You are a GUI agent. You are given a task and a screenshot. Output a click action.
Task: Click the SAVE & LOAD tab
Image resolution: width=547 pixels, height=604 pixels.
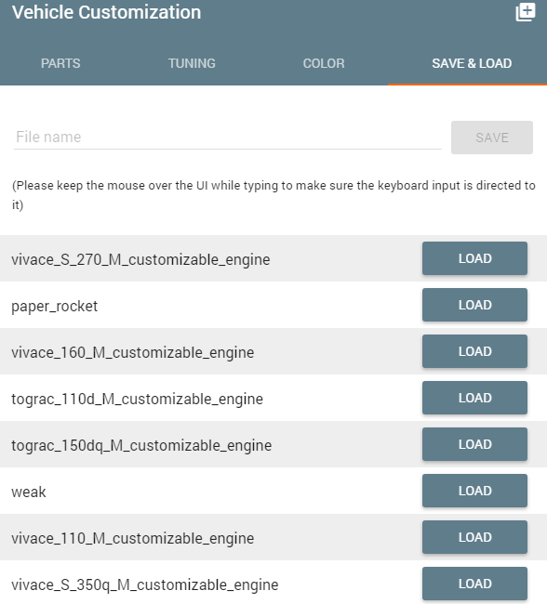(x=472, y=63)
